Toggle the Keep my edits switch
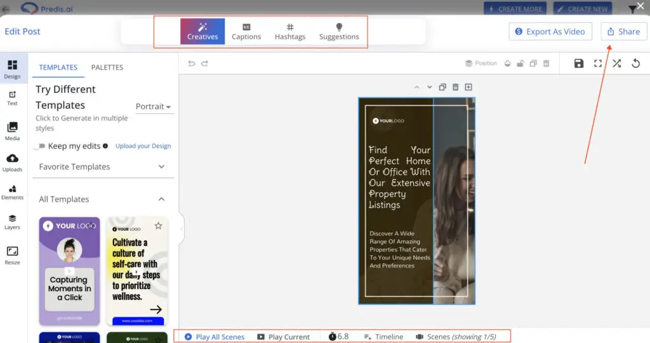The image size is (650, 343). coord(40,146)
